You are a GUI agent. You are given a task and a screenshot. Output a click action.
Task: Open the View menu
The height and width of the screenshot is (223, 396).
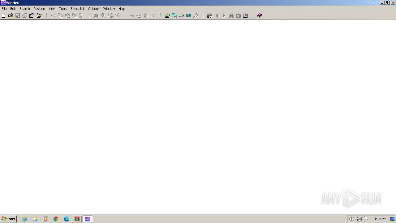(52, 9)
